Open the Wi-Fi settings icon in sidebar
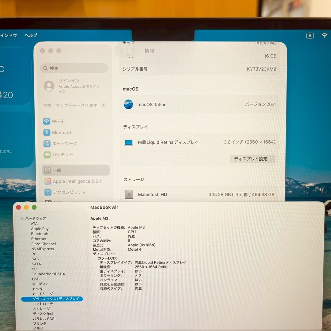Screen dimensions: 331x331 [x=47, y=121]
